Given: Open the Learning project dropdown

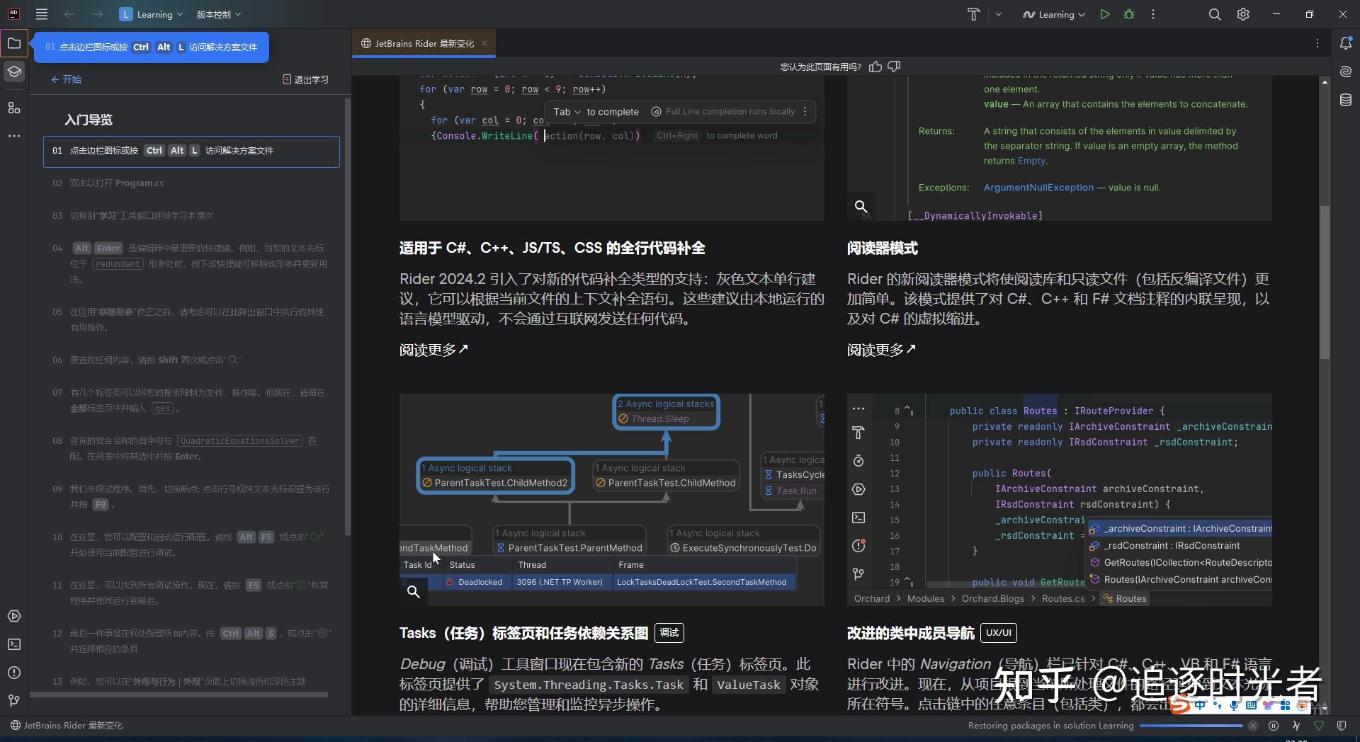Looking at the screenshot, I should 151,14.
